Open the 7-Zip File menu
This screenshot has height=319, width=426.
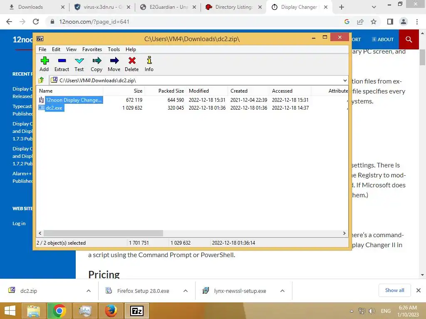click(42, 49)
